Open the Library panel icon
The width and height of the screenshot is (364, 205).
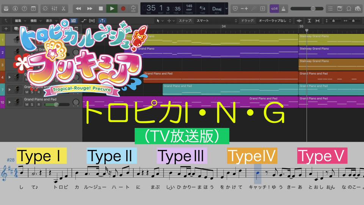[x=6, y=9]
